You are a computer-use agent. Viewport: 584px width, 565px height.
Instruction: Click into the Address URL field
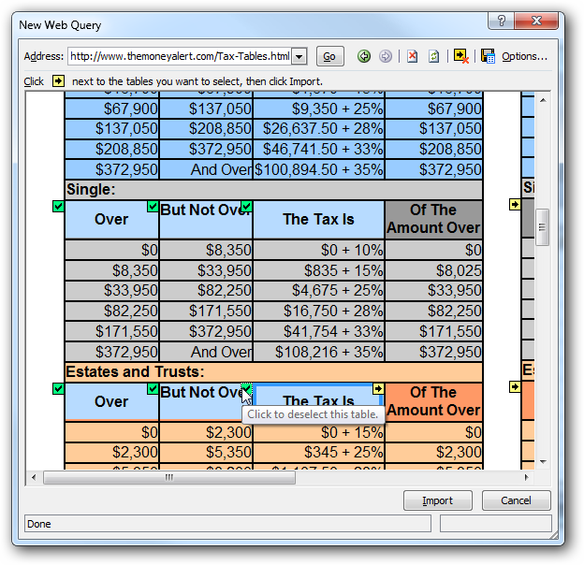pos(180,56)
